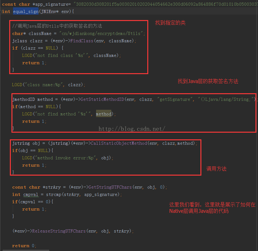The width and height of the screenshot is (258, 251).
Task: Click the long hex app_signature string value
Action: point(165,4)
